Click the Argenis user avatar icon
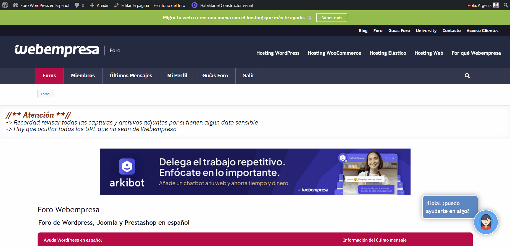 496,5
